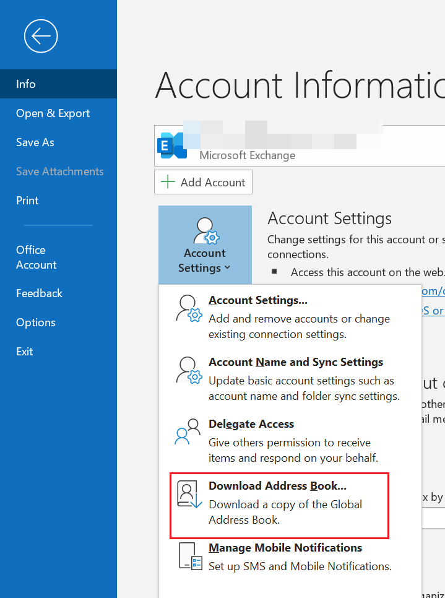Exit Outlook from the sidebar

pos(24,351)
